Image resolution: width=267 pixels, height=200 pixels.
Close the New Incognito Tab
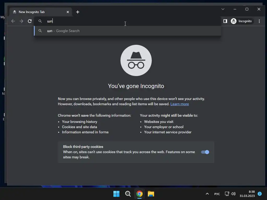68,12
